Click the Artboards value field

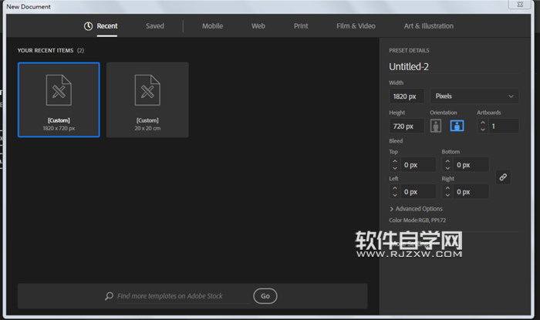[x=504, y=126]
